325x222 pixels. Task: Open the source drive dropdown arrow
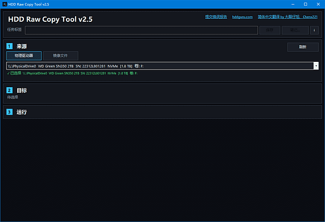(316, 66)
